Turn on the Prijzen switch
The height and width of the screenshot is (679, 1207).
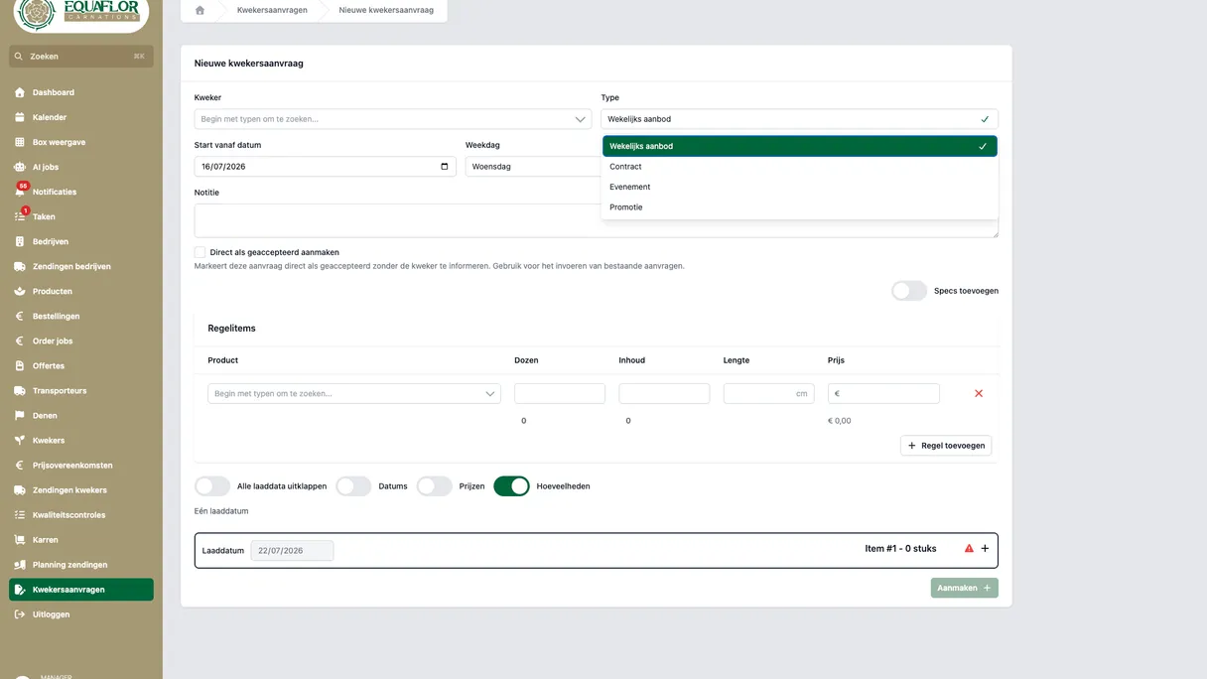coord(434,486)
